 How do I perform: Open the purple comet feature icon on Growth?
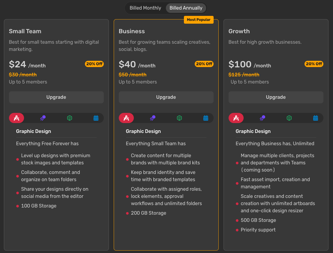(262, 118)
